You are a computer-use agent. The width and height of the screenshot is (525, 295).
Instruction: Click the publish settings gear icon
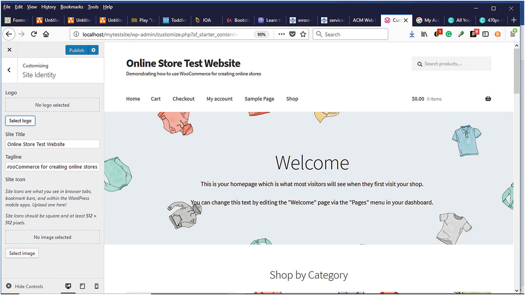tap(93, 50)
